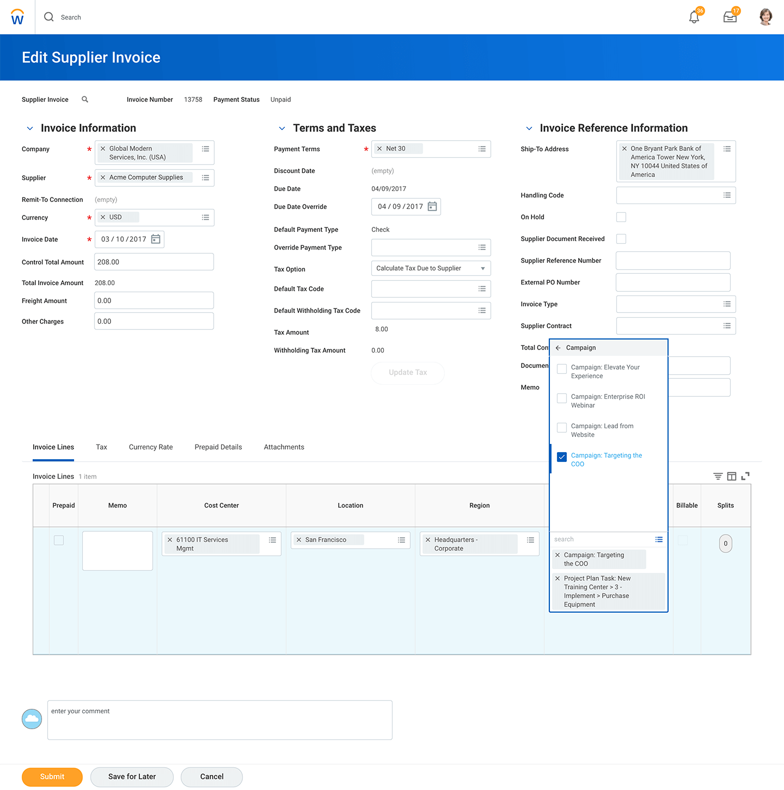Collapse the Terms and Taxes section
The image size is (784, 790).
tap(282, 128)
